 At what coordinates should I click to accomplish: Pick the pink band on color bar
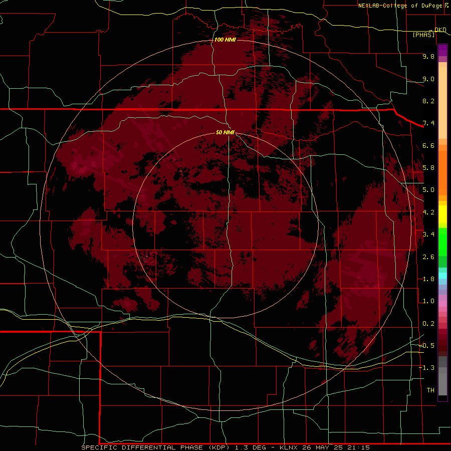tap(442, 304)
